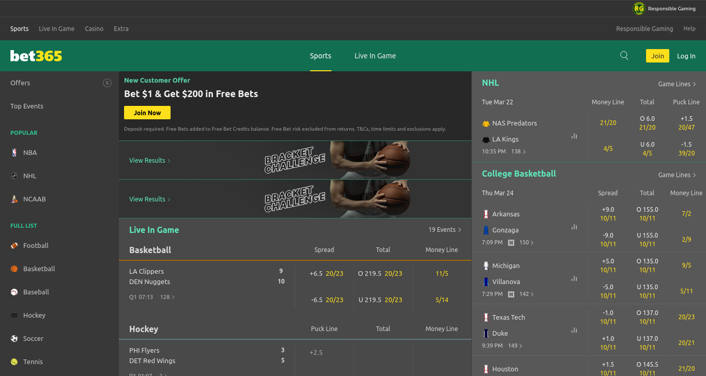Switch to Live In Game tab in green header
Viewport: 706px width, 376px height.
coord(375,56)
